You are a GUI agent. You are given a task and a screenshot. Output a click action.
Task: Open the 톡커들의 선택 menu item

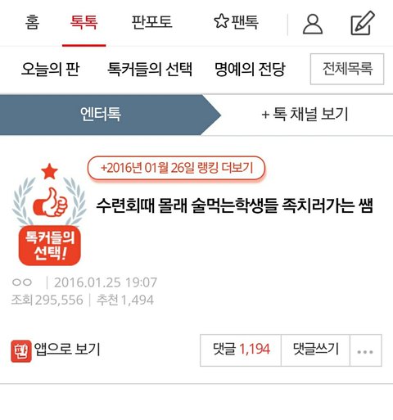pos(150,69)
